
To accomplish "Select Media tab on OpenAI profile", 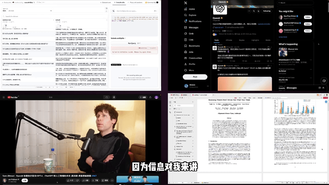I will (268, 40).
